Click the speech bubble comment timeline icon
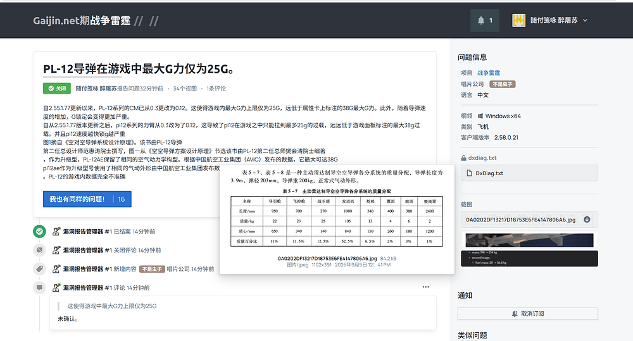The image size is (633, 341). point(39,288)
